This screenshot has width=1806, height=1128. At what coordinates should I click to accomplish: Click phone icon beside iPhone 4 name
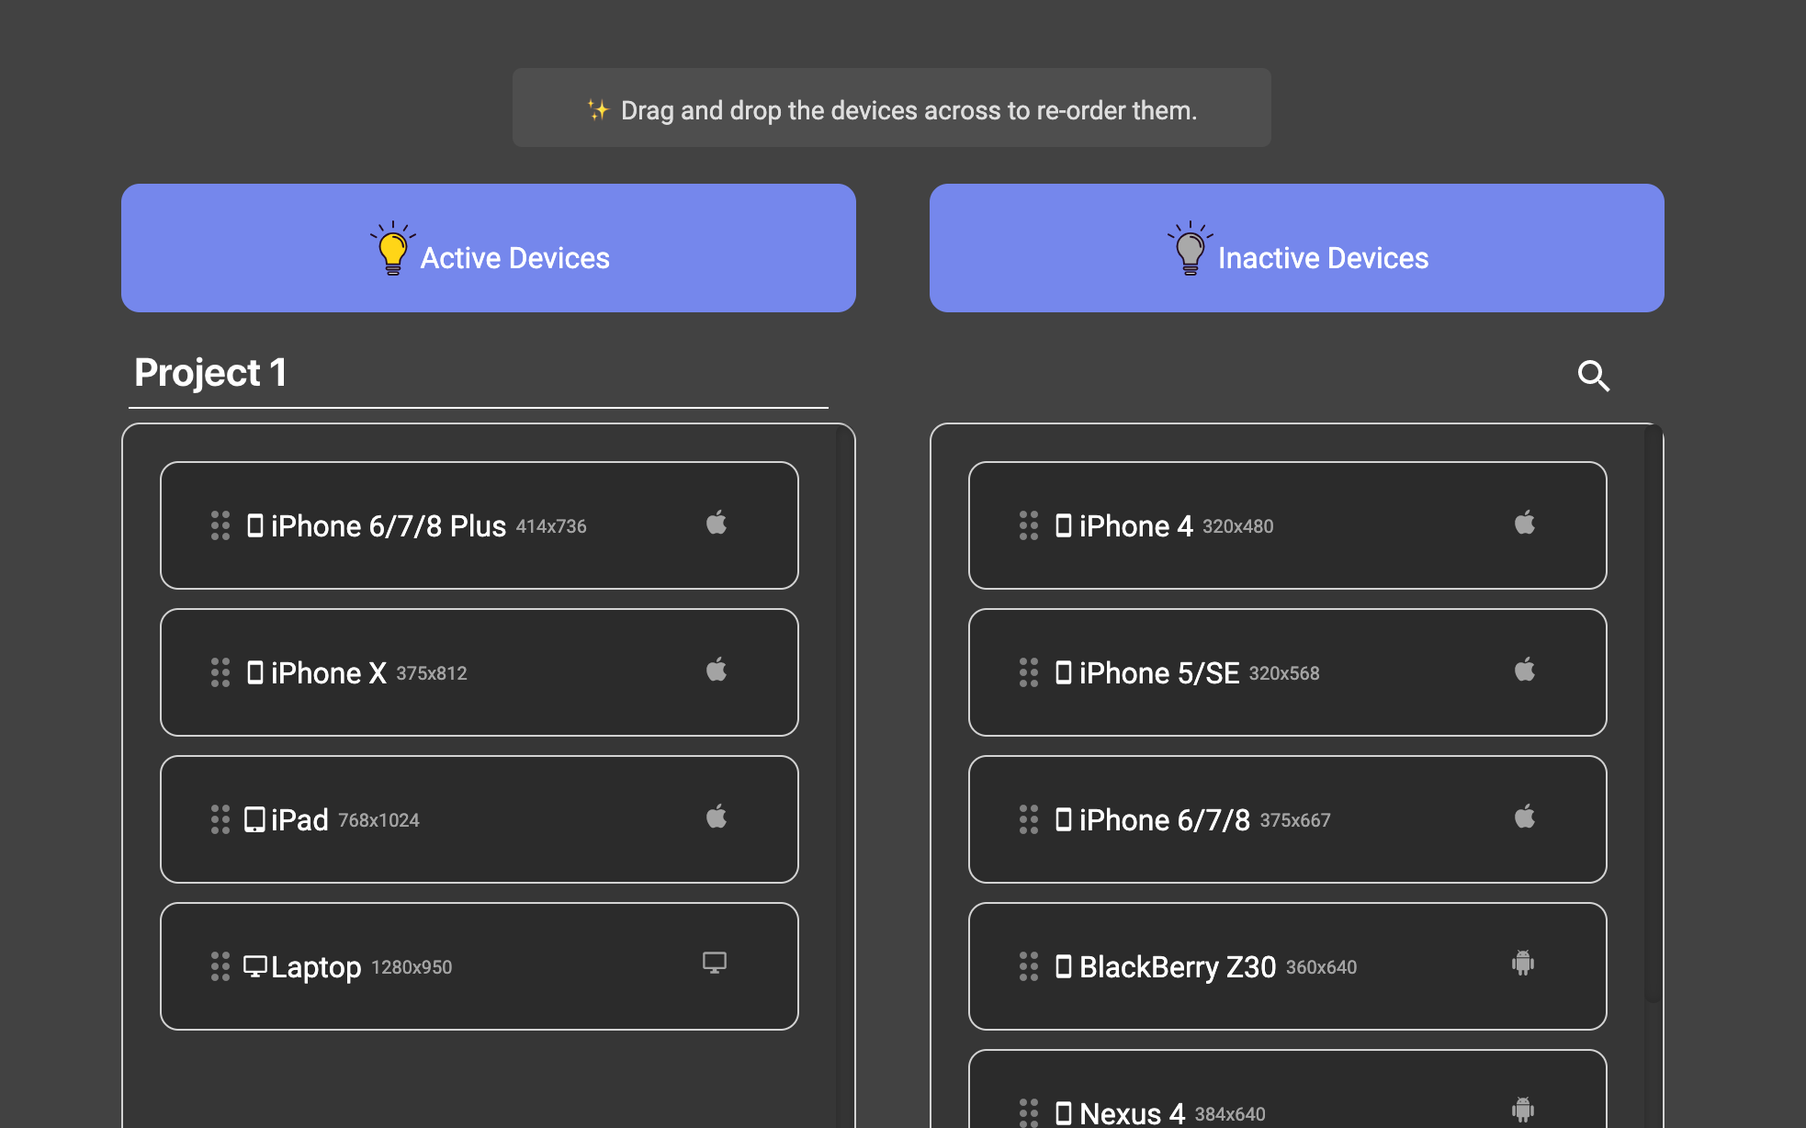(x=1064, y=525)
